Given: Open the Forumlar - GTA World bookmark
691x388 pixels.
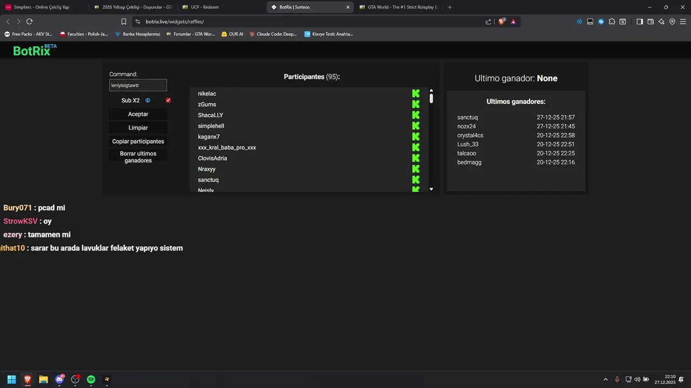Looking at the screenshot, I should point(191,34).
